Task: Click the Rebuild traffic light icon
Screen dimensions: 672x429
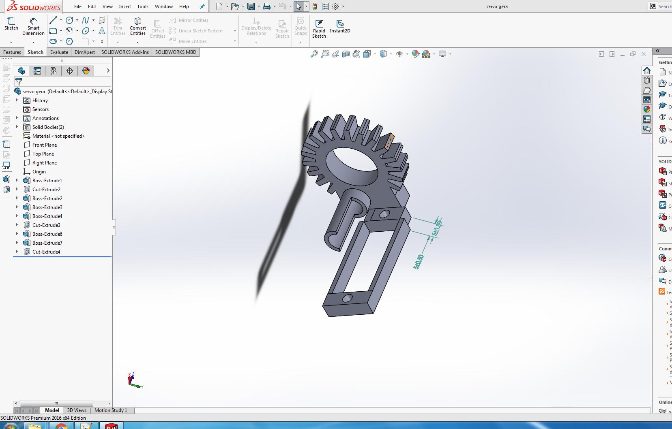Action: point(315,6)
